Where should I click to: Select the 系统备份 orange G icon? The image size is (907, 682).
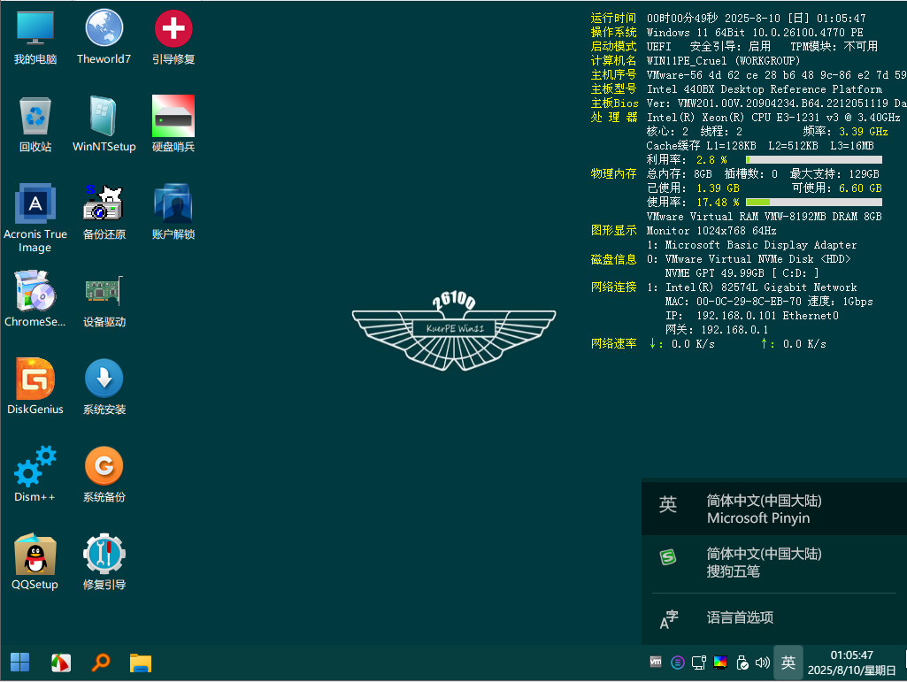point(104,474)
